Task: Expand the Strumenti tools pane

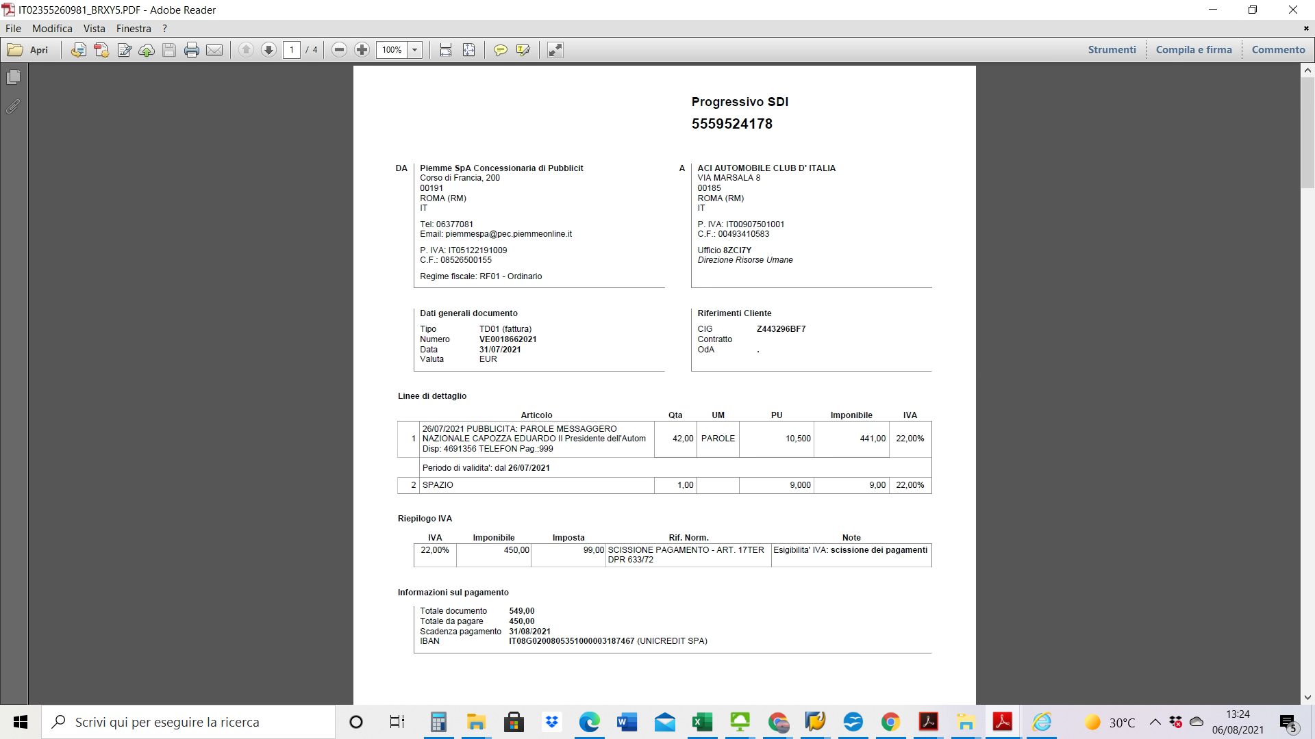Action: pyautogui.click(x=1112, y=50)
